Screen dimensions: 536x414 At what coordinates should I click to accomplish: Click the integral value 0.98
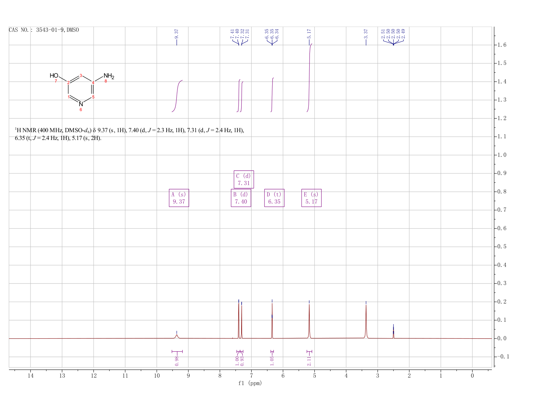177,361
